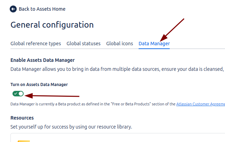Select the Data Manager tab
Image resolution: width=225 pixels, height=142 pixels.
coord(154,44)
